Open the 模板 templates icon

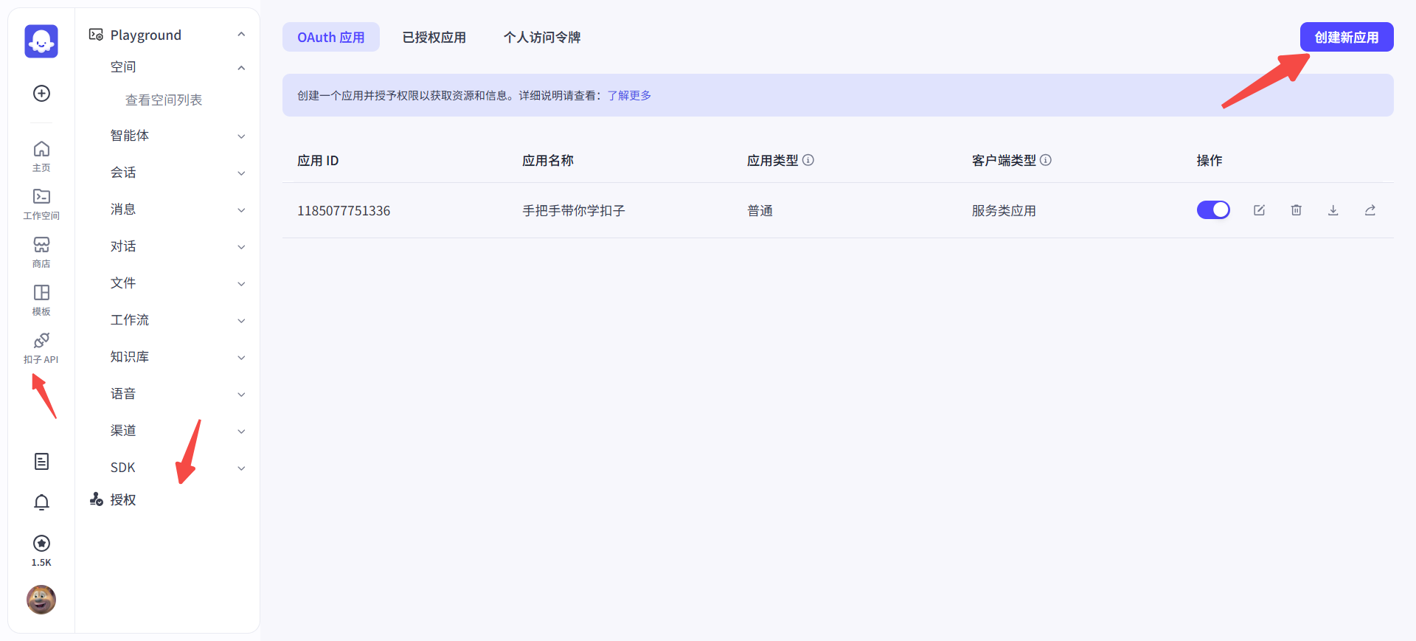42,292
